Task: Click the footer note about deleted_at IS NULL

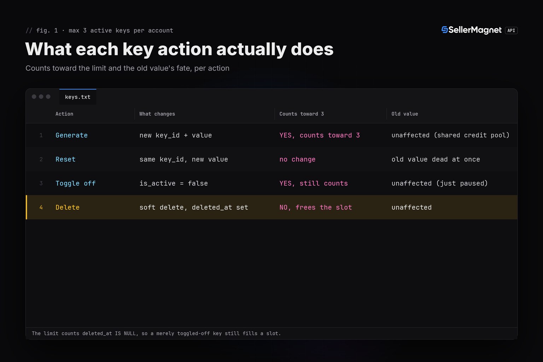Action: 156,333
